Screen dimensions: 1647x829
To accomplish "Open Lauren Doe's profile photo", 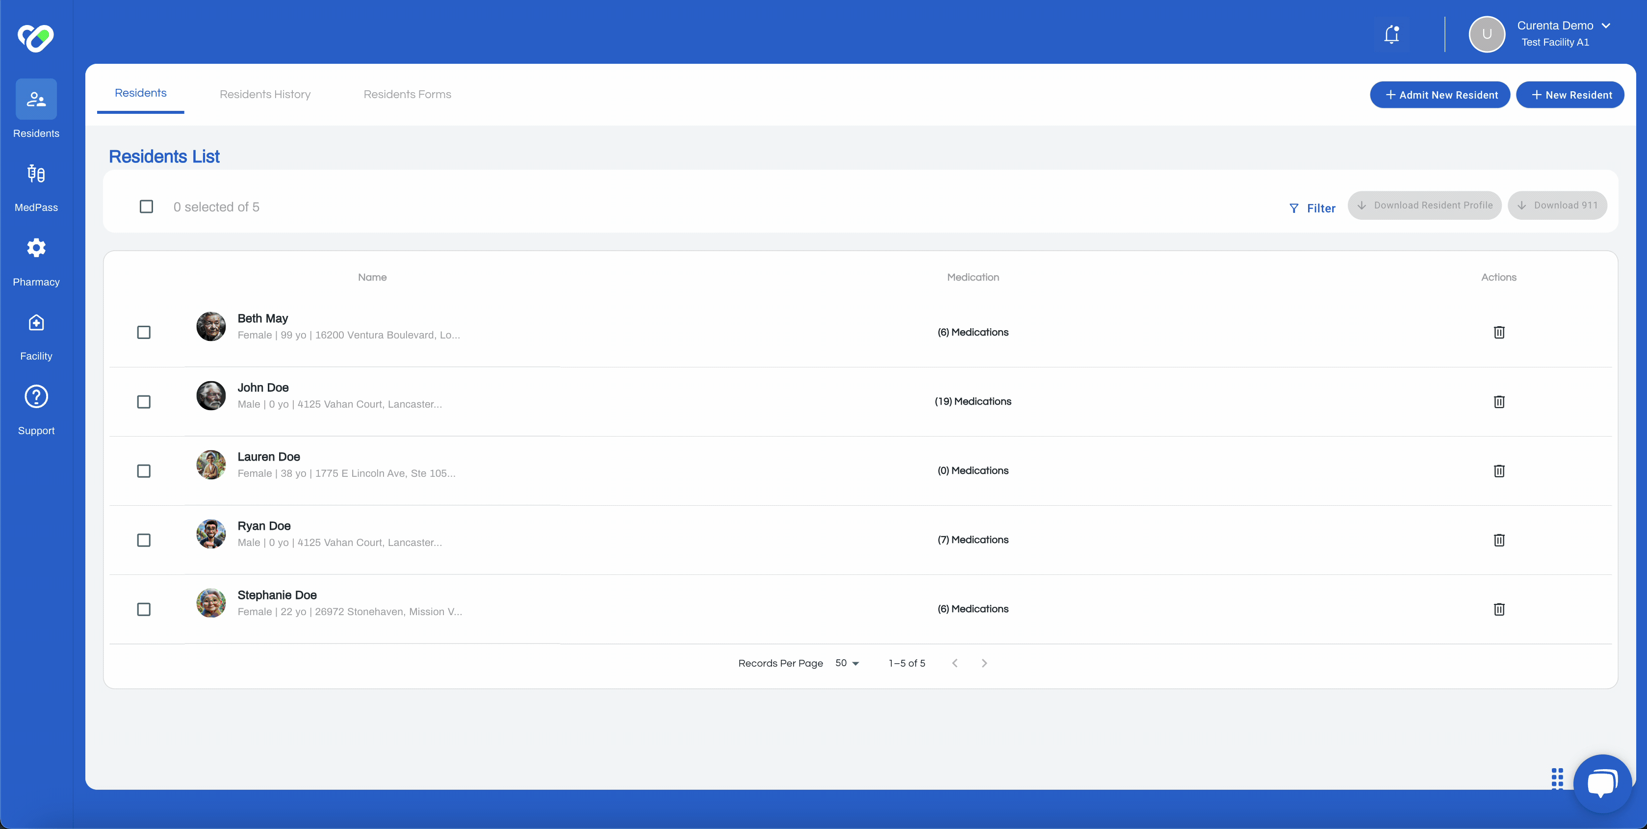I will (x=211, y=465).
